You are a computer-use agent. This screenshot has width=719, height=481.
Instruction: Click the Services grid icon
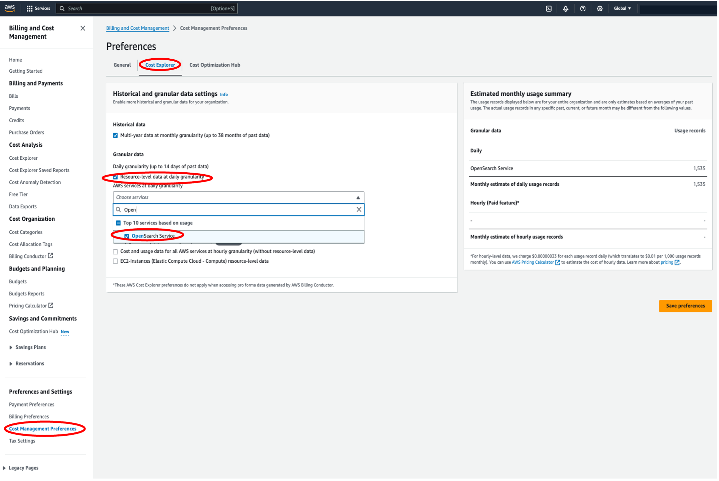pos(29,9)
